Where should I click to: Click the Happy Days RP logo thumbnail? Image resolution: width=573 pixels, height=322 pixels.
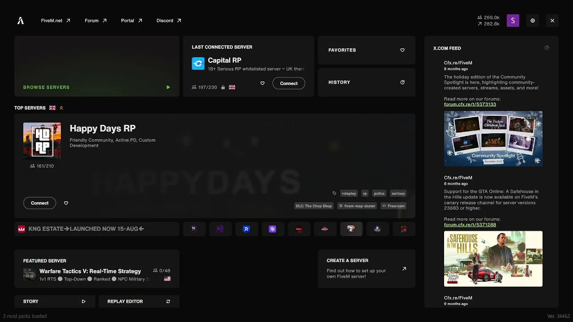tap(42, 141)
